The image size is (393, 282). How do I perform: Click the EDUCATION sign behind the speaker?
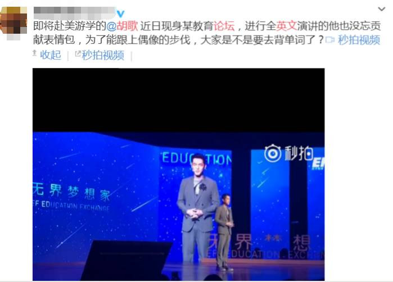point(197,159)
